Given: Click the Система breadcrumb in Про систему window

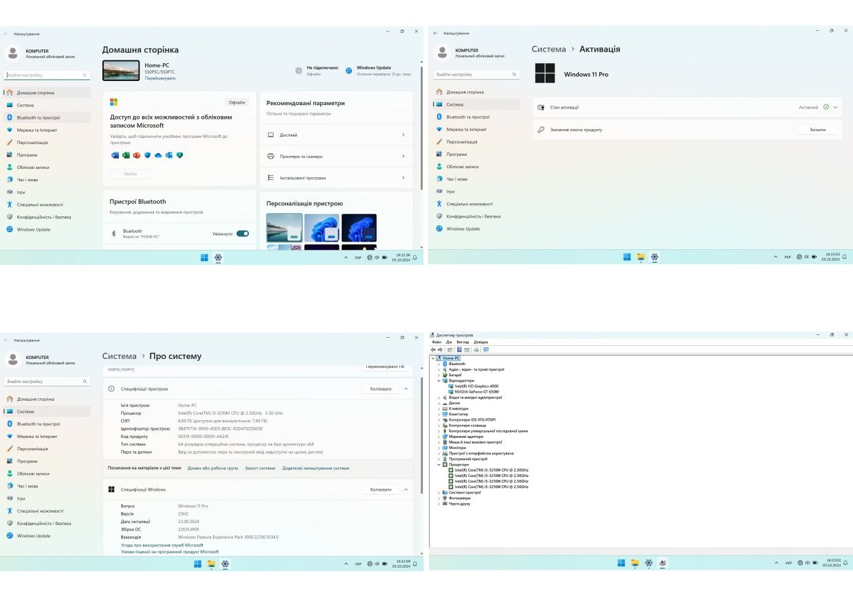Looking at the screenshot, I should pyautogui.click(x=120, y=356).
